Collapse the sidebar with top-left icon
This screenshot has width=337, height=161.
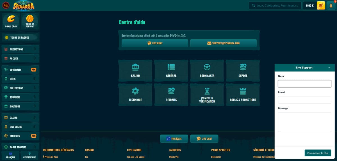tap(6, 5)
